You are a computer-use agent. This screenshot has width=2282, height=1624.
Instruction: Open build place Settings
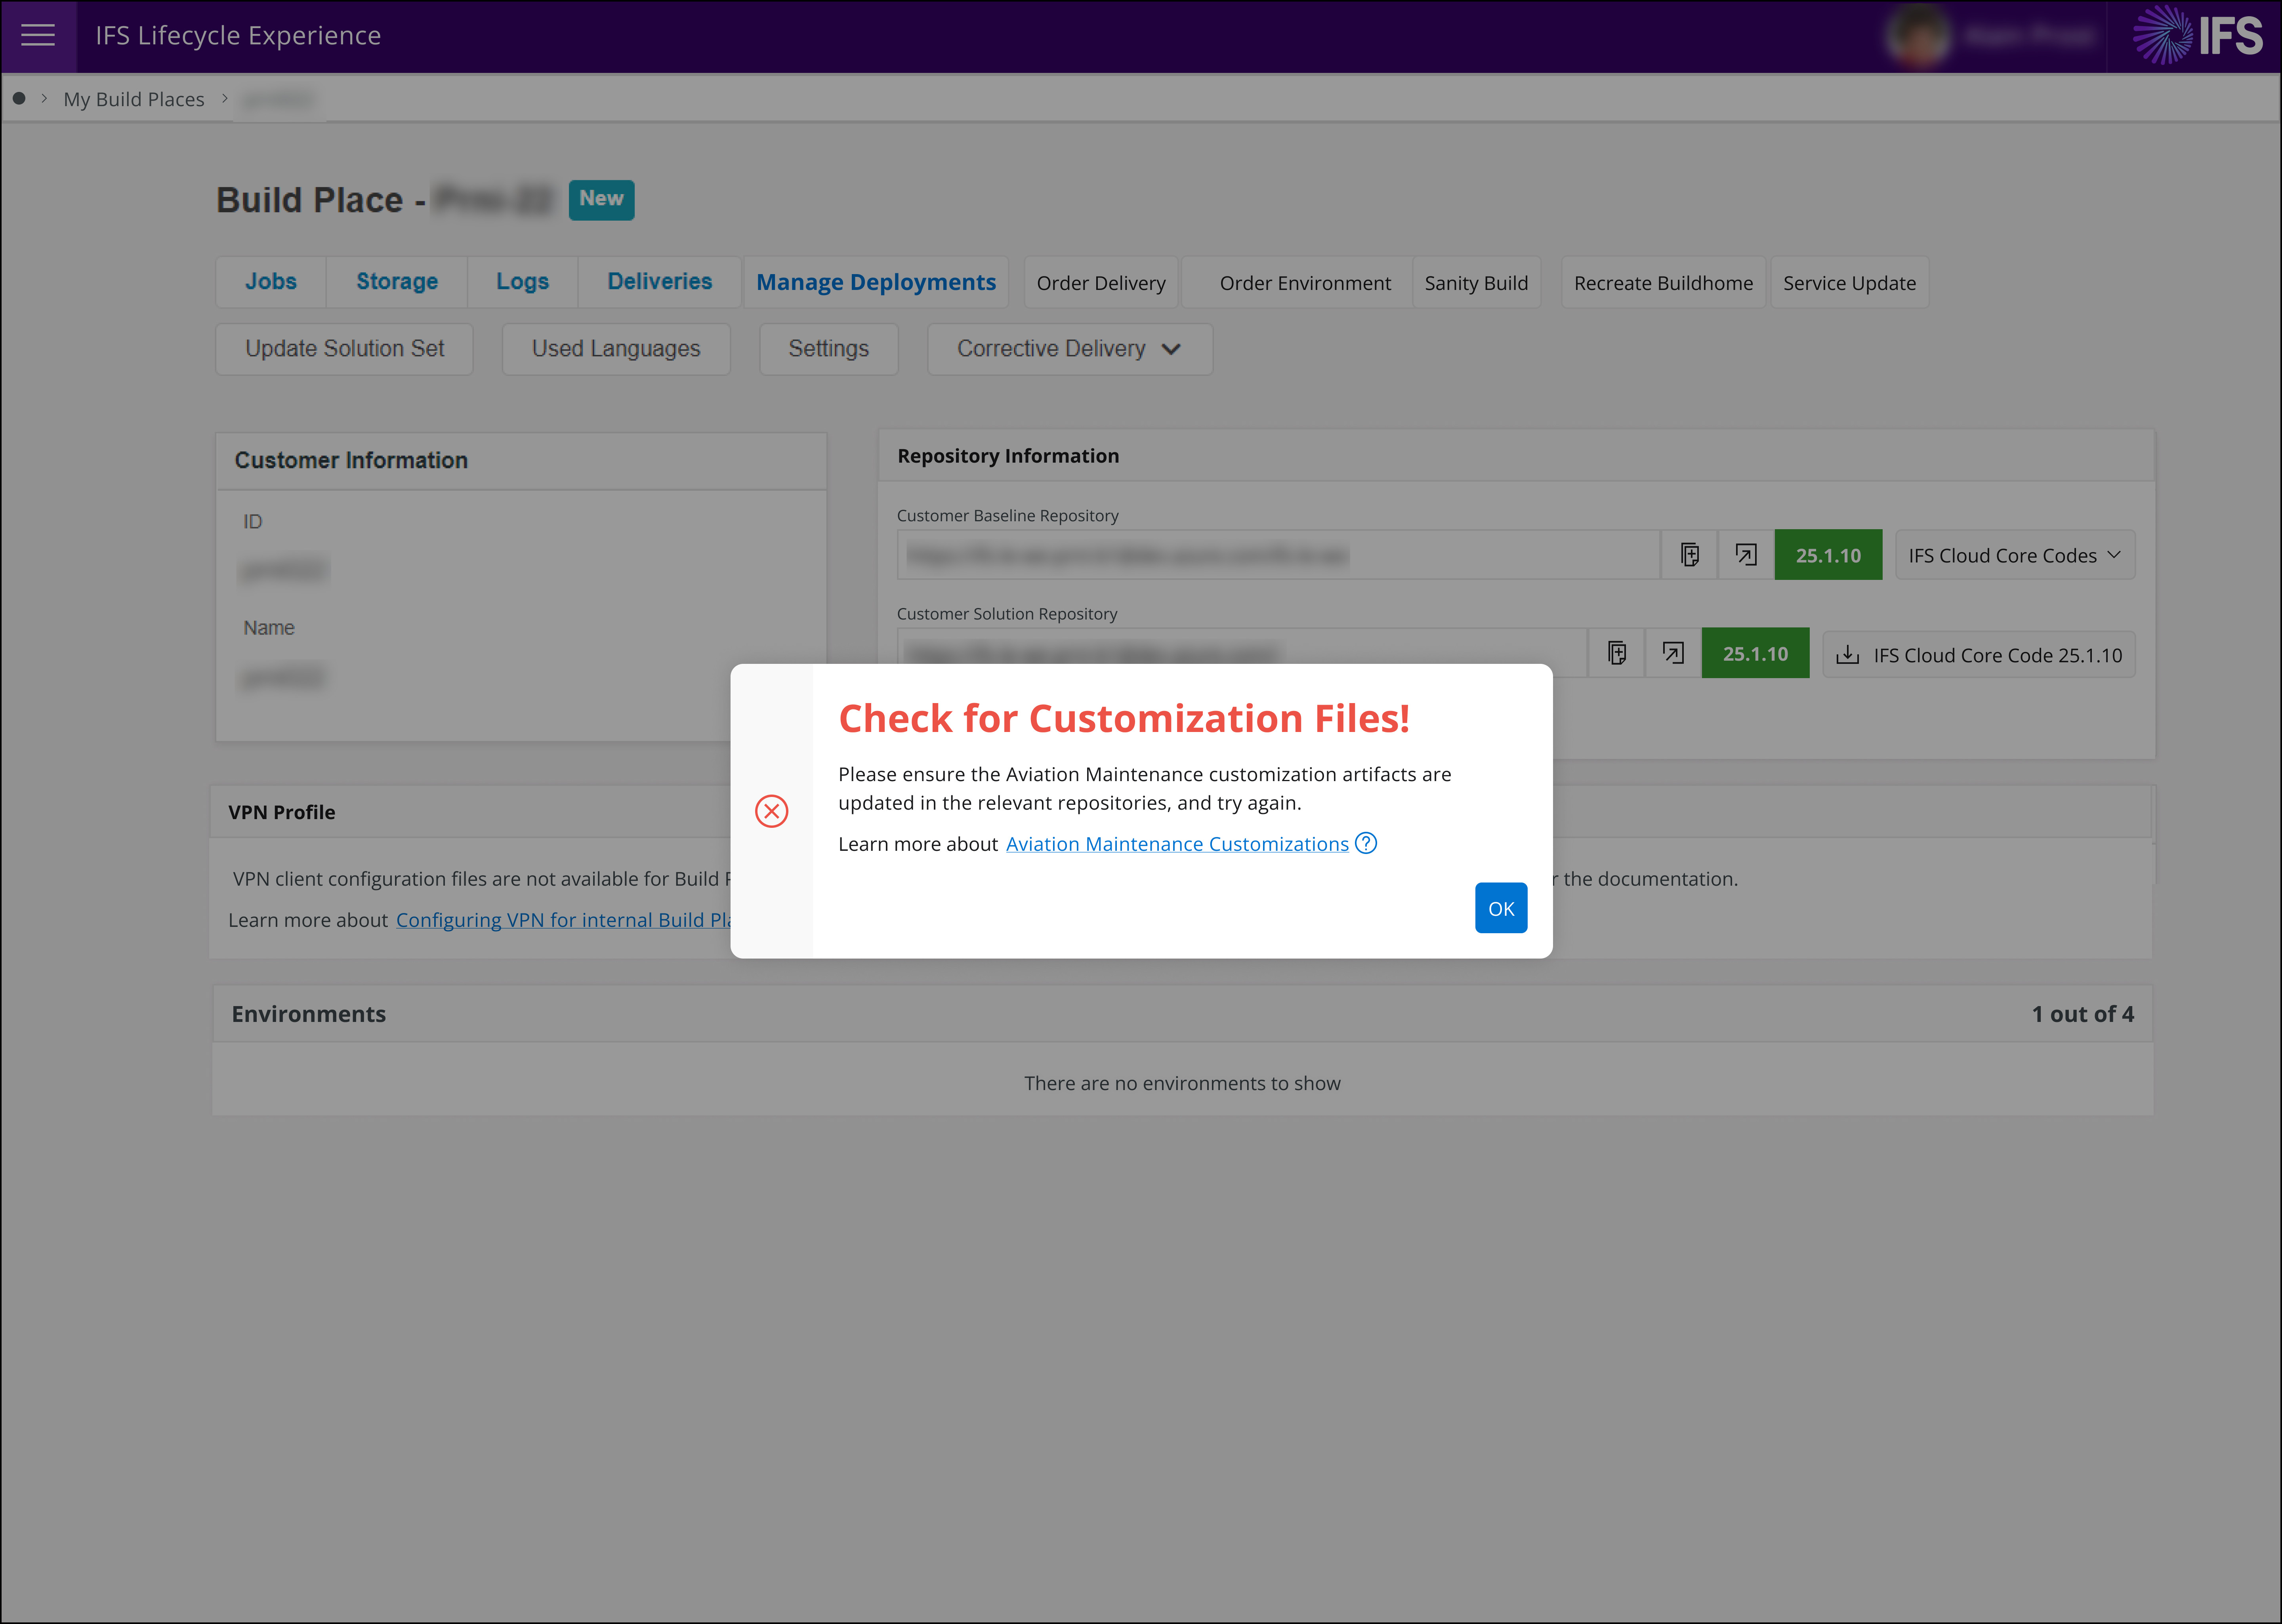pos(828,349)
